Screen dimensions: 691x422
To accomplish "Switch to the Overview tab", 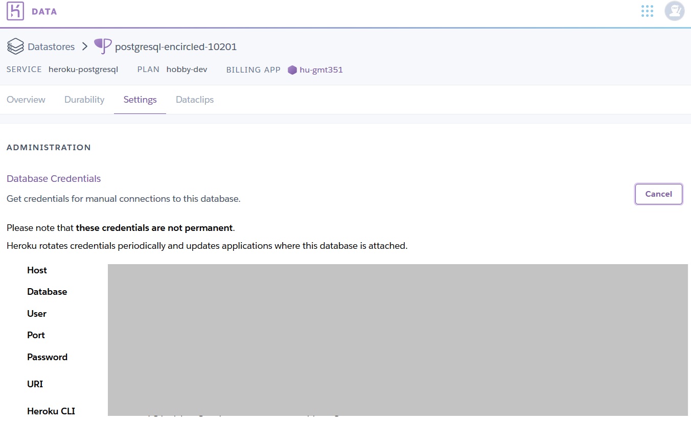I will [26, 100].
